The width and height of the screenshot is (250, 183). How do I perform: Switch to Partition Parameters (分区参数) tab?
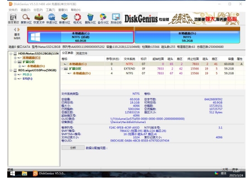click(x=67, y=53)
